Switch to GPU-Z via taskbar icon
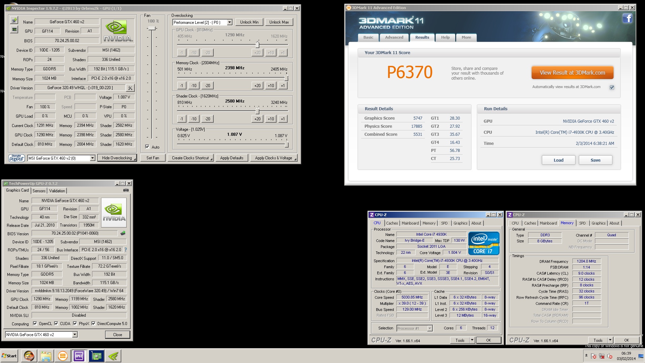Image resolution: width=645 pixels, height=363 pixels. (96, 356)
